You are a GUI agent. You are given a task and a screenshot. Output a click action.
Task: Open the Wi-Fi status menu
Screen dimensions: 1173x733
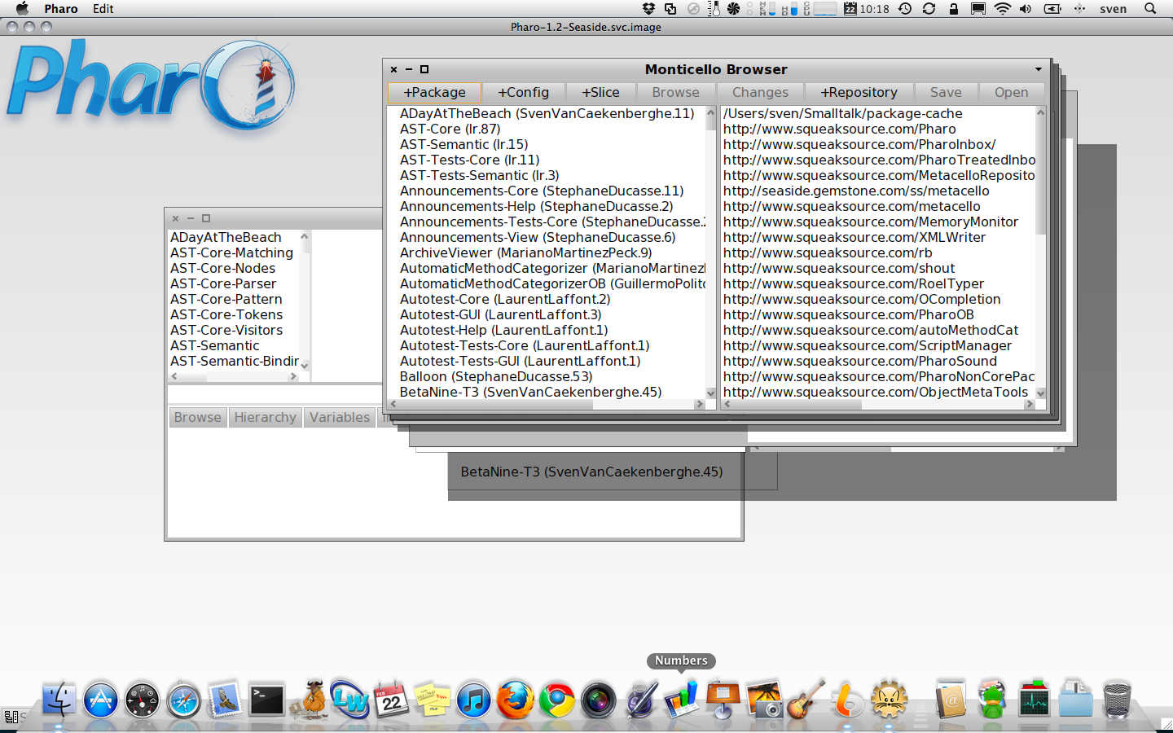pyautogui.click(x=1002, y=8)
